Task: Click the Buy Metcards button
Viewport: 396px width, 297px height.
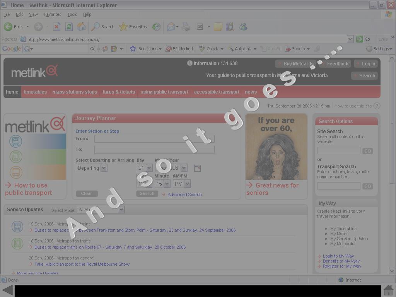Action: (x=296, y=64)
